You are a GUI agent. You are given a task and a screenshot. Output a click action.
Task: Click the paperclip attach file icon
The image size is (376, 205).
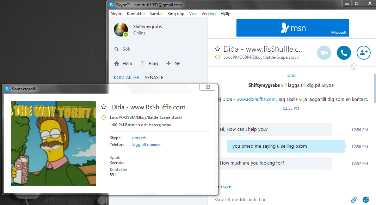tap(354, 199)
